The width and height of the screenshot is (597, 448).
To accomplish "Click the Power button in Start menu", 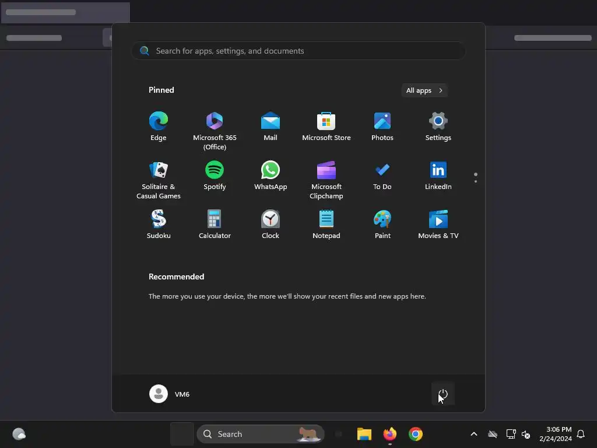I will coord(443,394).
